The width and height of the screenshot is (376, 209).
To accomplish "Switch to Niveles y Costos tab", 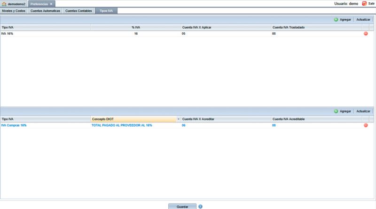I will point(14,11).
